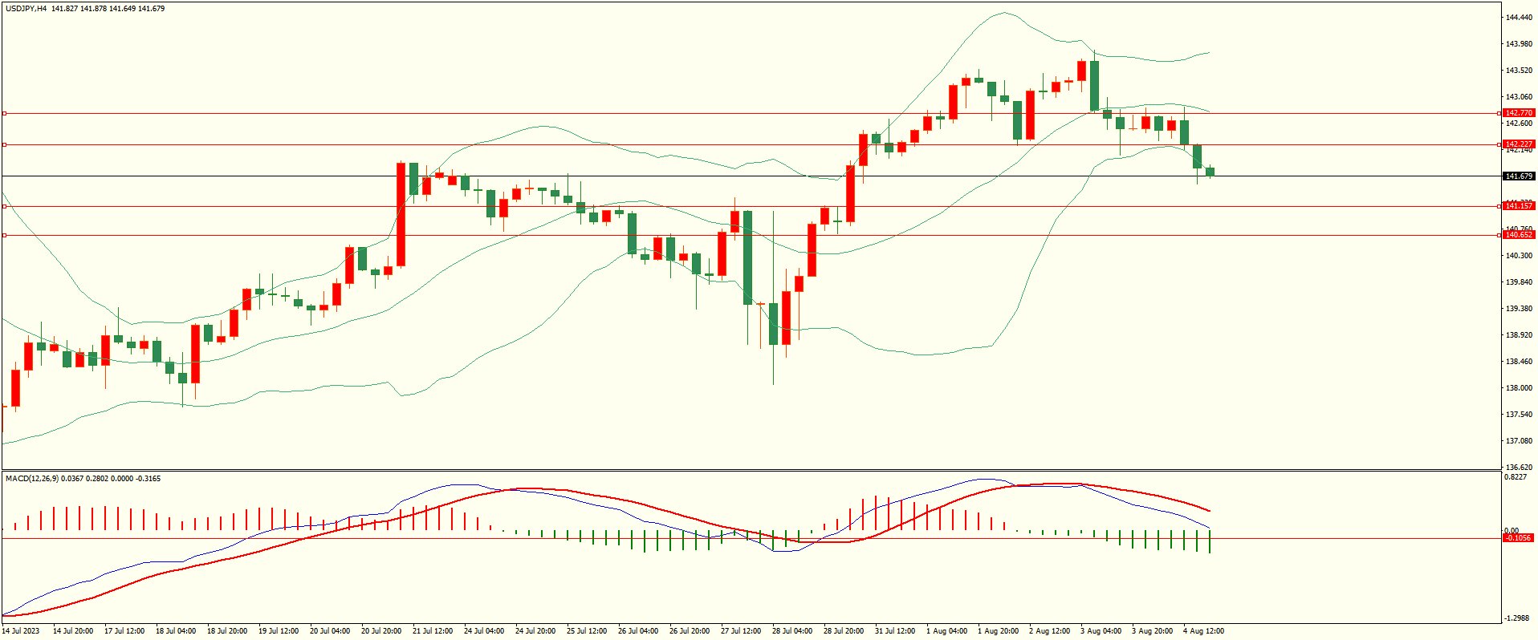The height and width of the screenshot is (640, 1538).
Task: Click the 0.8227 MACD scale label
Action: 1516,478
